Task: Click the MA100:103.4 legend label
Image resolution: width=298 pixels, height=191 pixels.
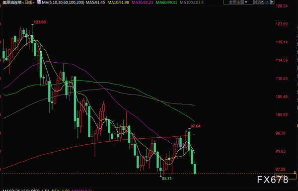Action: pyautogui.click(x=191, y=2)
